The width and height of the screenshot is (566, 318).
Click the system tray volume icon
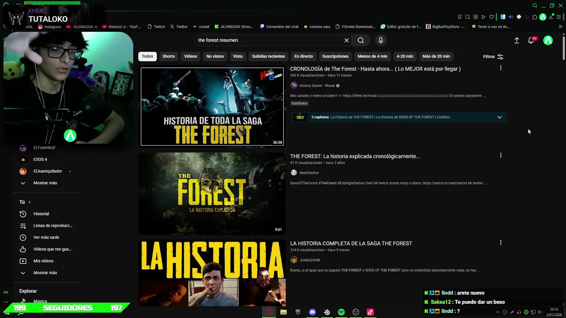coord(539,312)
